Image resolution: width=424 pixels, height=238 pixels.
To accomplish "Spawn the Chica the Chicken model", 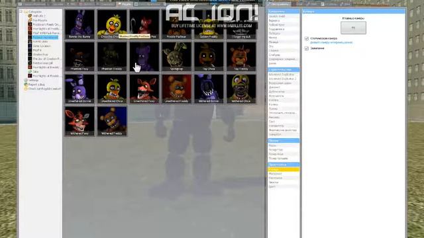I will pos(112,24).
